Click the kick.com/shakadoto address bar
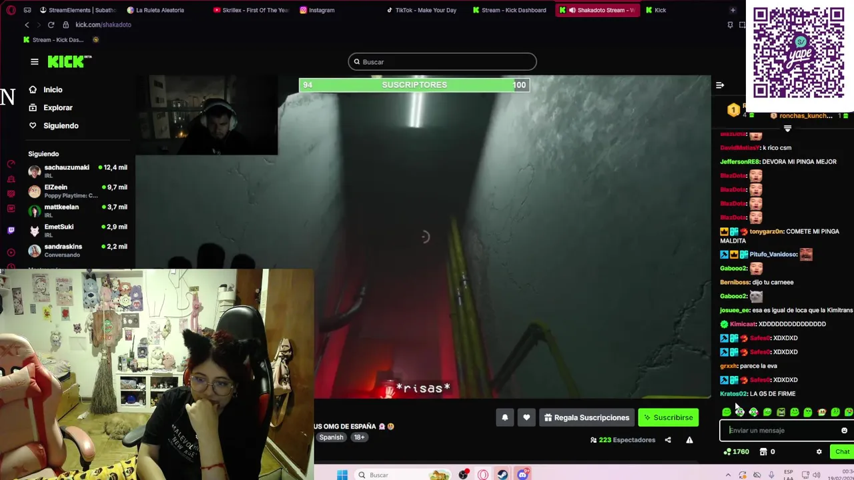The image size is (854, 480). pyautogui.click(x=103, y=25)
